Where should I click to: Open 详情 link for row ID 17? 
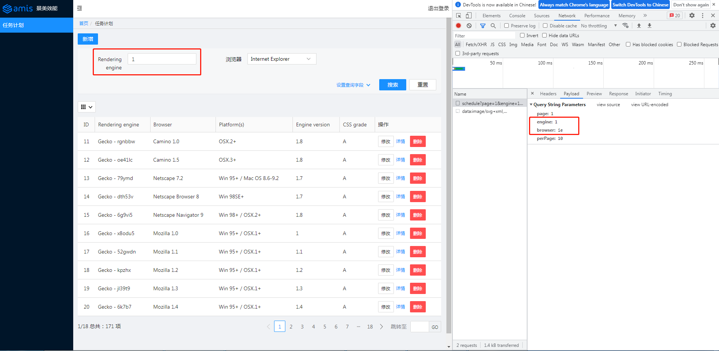click(x=401, y=252)
